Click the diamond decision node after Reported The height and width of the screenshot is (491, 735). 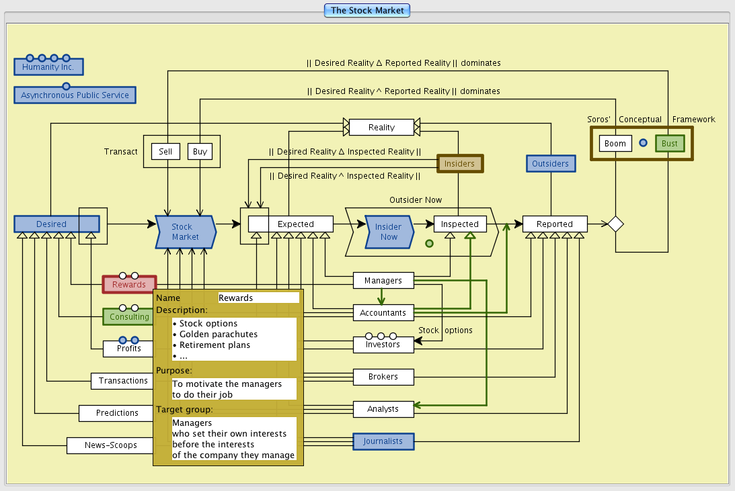coord(615,224)
